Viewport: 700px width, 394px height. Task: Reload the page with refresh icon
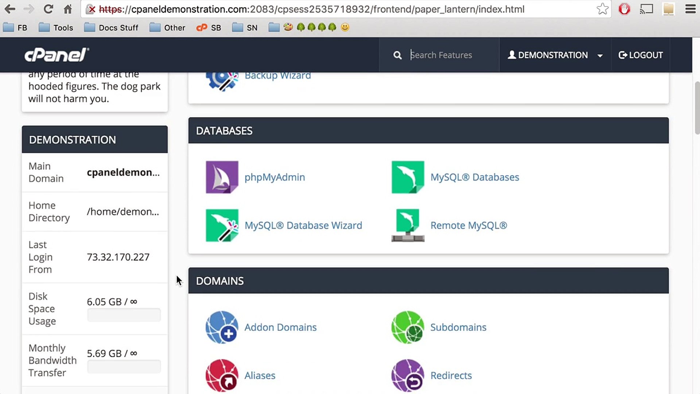(x=48, y=9)
